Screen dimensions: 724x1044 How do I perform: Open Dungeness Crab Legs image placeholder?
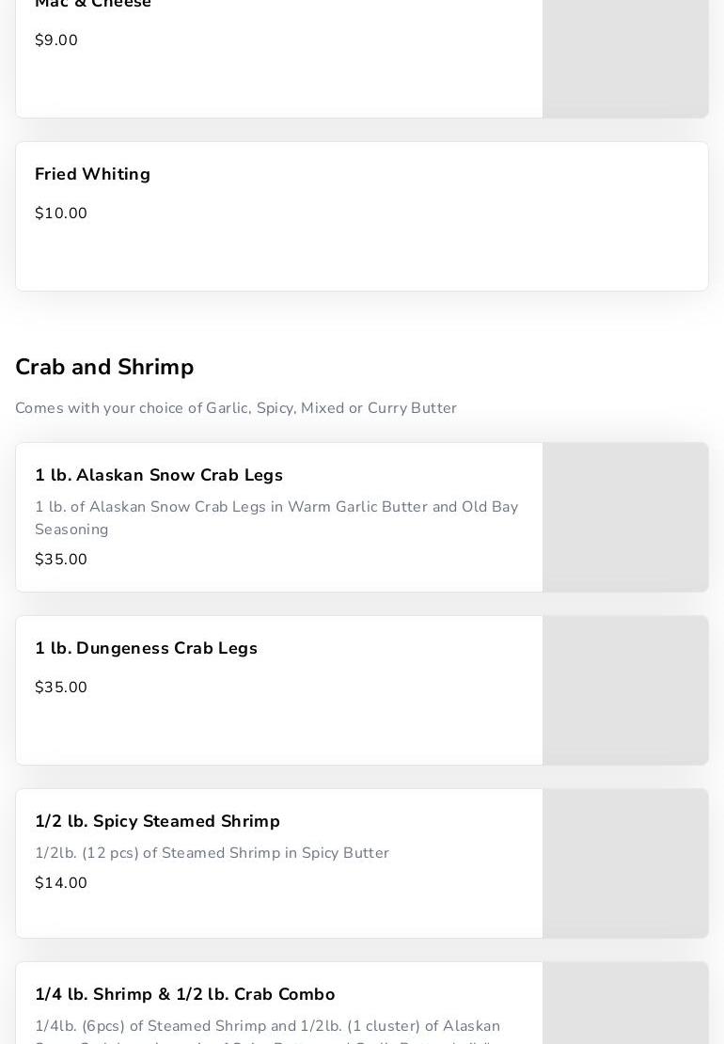625,690
